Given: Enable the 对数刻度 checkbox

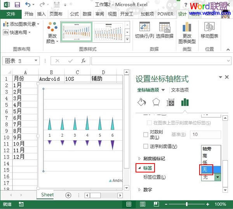Looking at the screenshot, I should click(x=146, y=134).
